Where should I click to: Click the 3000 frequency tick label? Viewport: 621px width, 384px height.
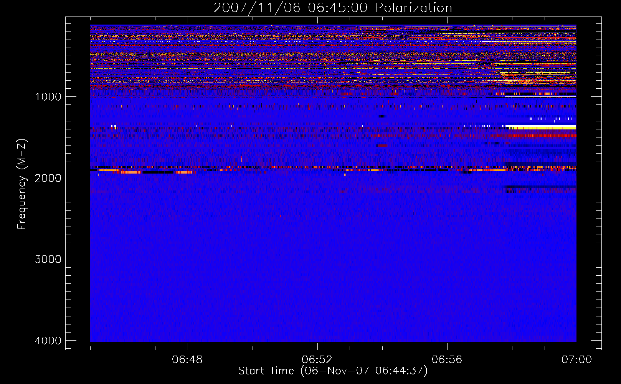(48, 259)
